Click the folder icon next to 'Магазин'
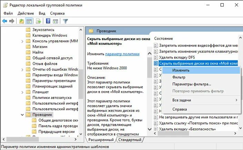The height and width of the screenshot is (150, 243). point(28,47)
